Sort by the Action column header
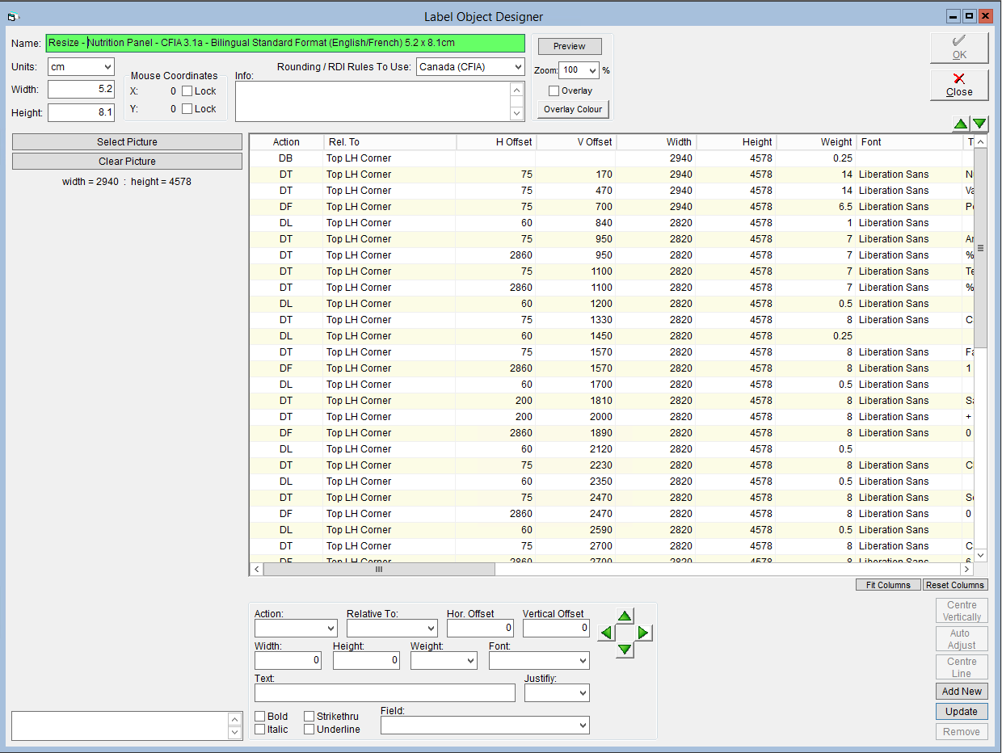The image size is (1002, 753). pyautogui.click(x=286, y=142)
